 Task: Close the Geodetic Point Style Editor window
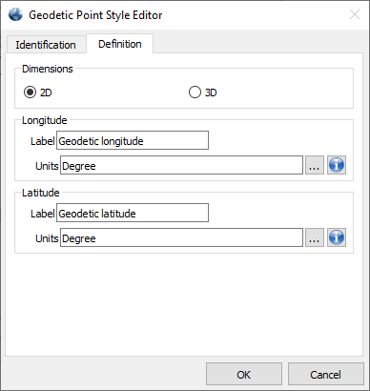355,14
